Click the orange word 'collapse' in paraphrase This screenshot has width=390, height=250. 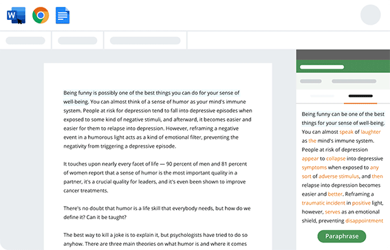pyautogui.click(x=336, y=159)
